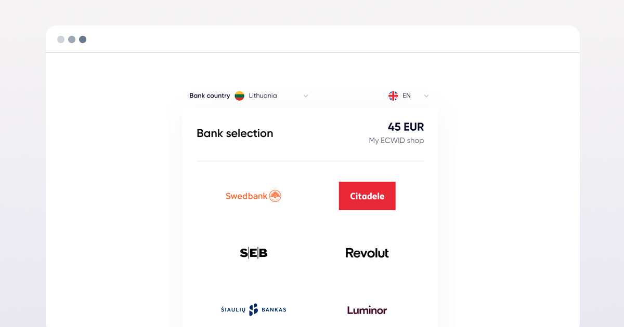Click the EN language label
This screenshot has height=327, width=624.
click(x=407, y=96)
